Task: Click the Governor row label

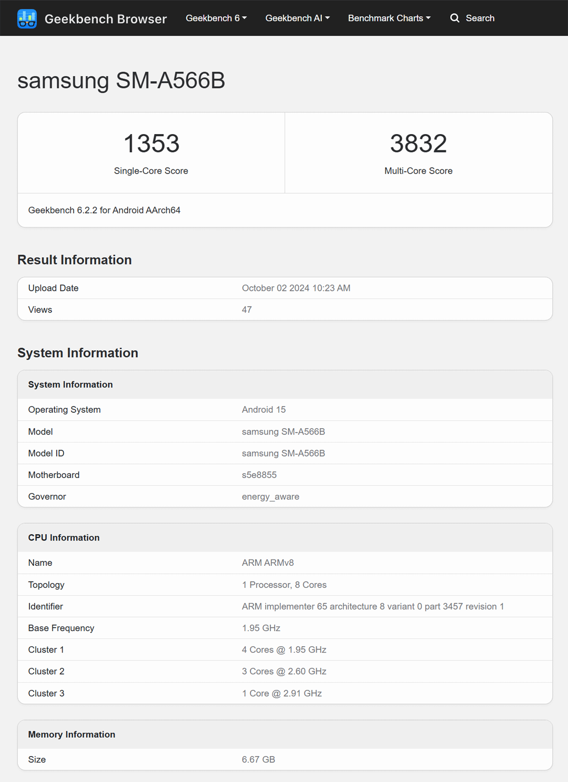Action: pos(47,496)
